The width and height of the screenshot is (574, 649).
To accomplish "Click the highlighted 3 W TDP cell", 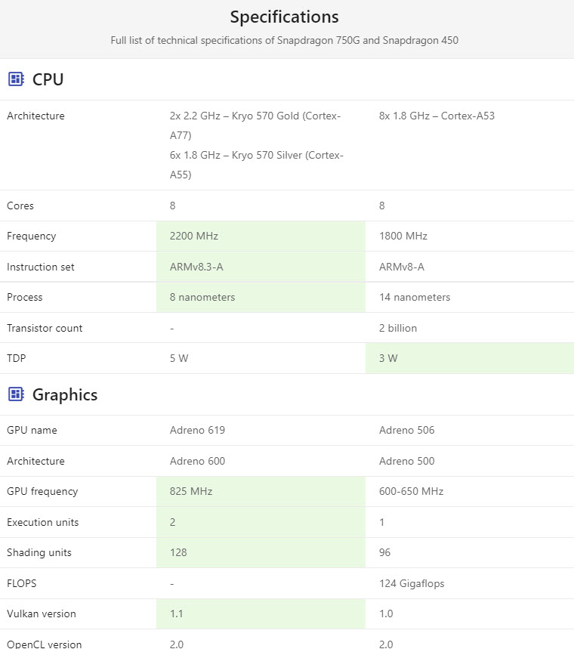I will (x=470, y=358).
